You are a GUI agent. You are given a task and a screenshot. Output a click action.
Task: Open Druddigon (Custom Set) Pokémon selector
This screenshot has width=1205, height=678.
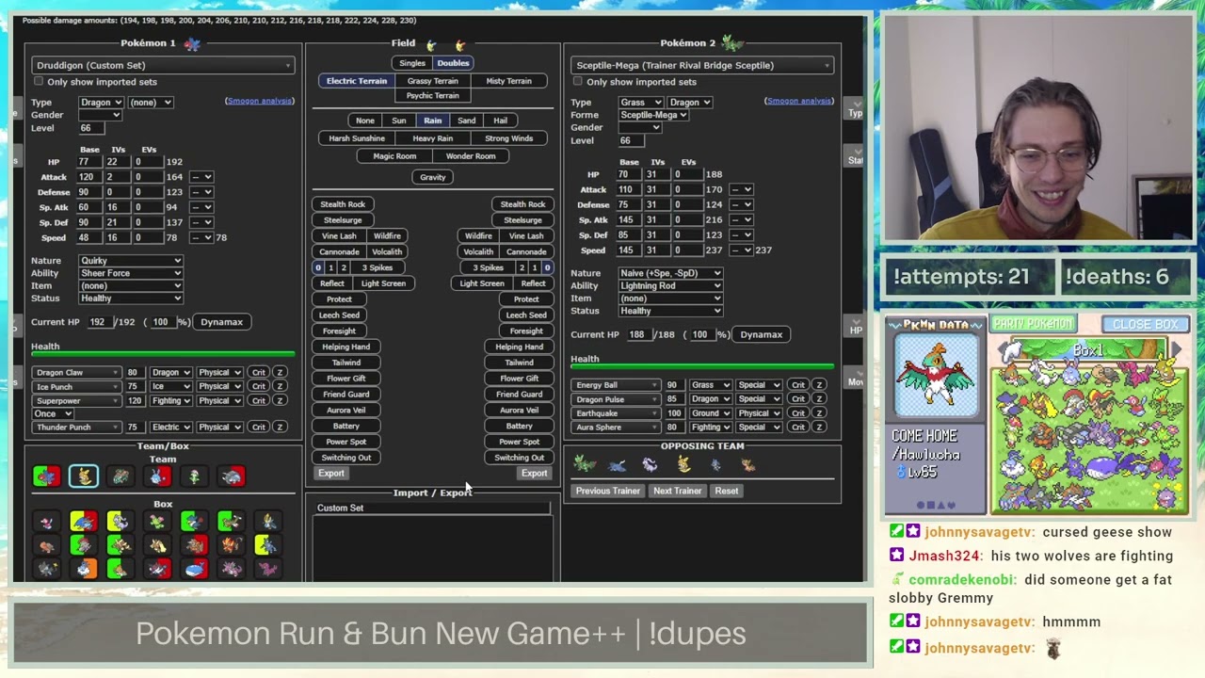(x=163, y=65)
